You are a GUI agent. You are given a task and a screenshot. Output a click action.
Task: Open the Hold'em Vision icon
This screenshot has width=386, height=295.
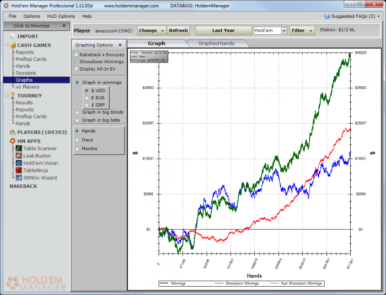click(18, 163)
